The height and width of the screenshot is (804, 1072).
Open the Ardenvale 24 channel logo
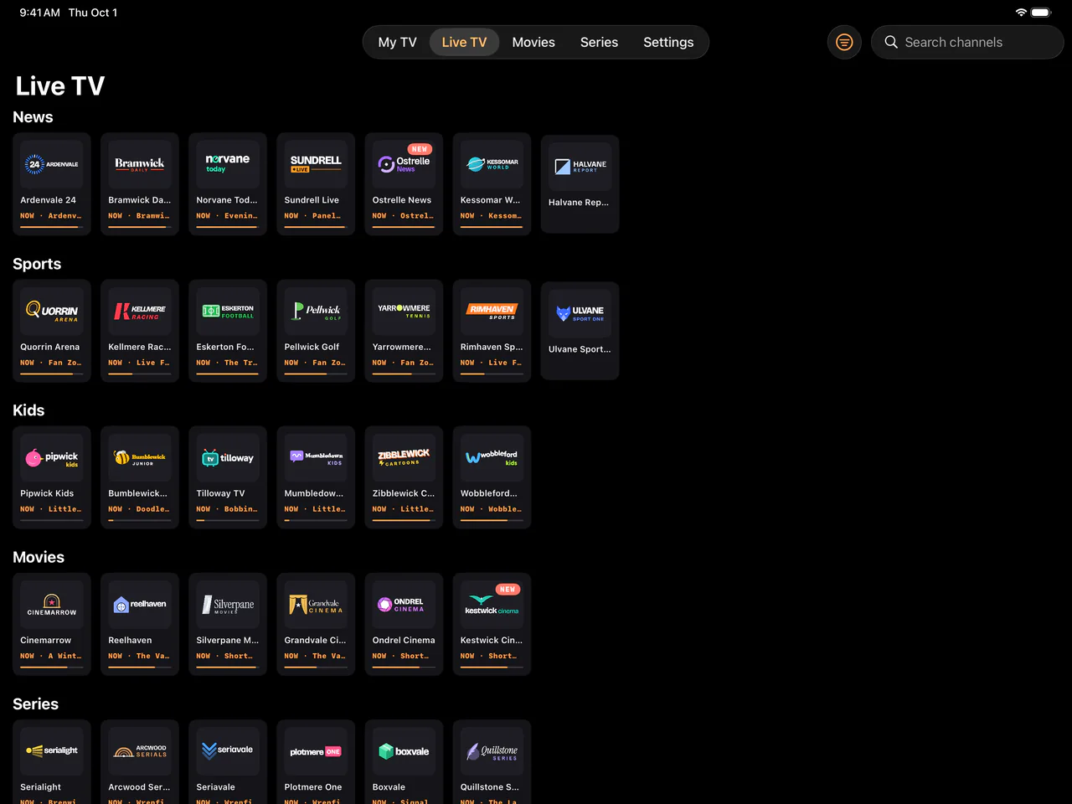(x=52, y=164)
